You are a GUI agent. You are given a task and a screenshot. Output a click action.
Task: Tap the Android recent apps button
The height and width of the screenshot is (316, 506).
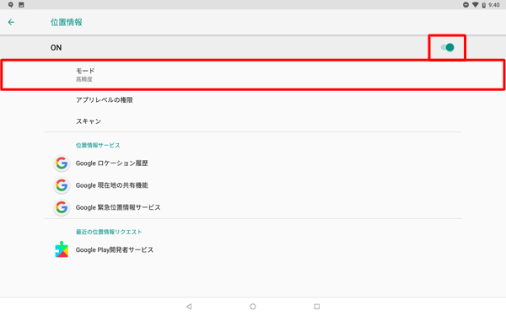click(317, 307)
